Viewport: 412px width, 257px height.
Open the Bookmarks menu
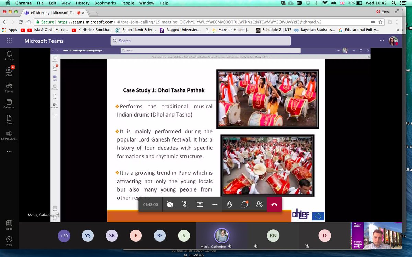tap(106, 3)
